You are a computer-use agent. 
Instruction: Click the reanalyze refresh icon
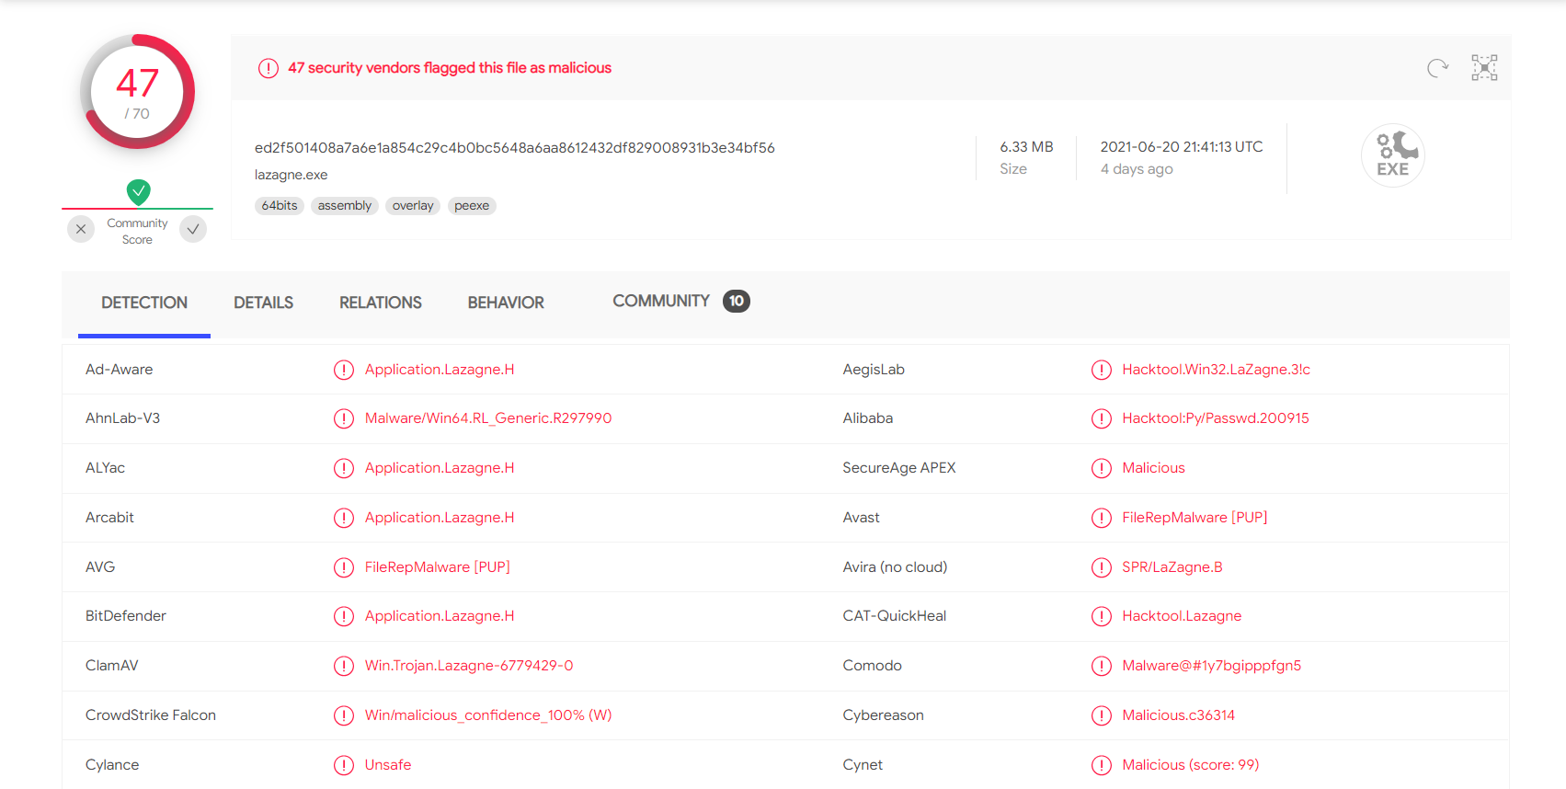[x=1437, y=68]
